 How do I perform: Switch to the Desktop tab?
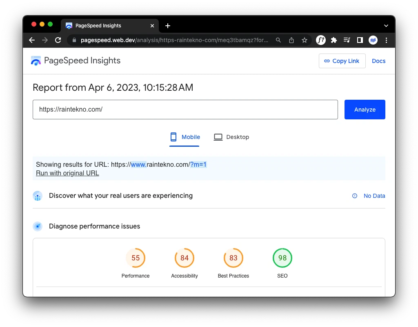[231, 137]
